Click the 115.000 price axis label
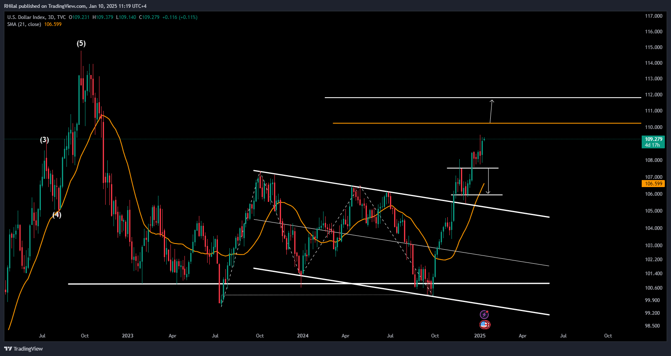 coord(654,47)
